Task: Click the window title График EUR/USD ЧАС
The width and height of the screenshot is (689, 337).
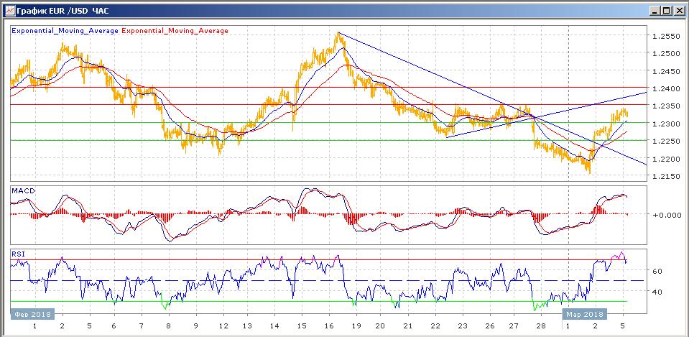Action: pos(52,11)
